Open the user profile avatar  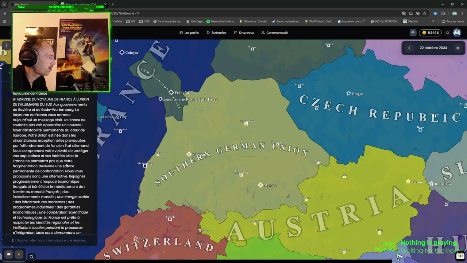click(x=457, y=33)
